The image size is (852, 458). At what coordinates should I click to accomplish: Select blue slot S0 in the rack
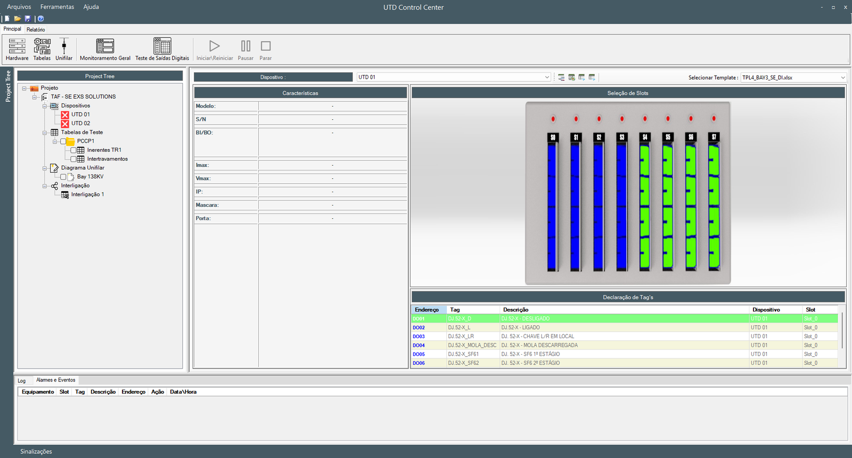click(553, 202)
